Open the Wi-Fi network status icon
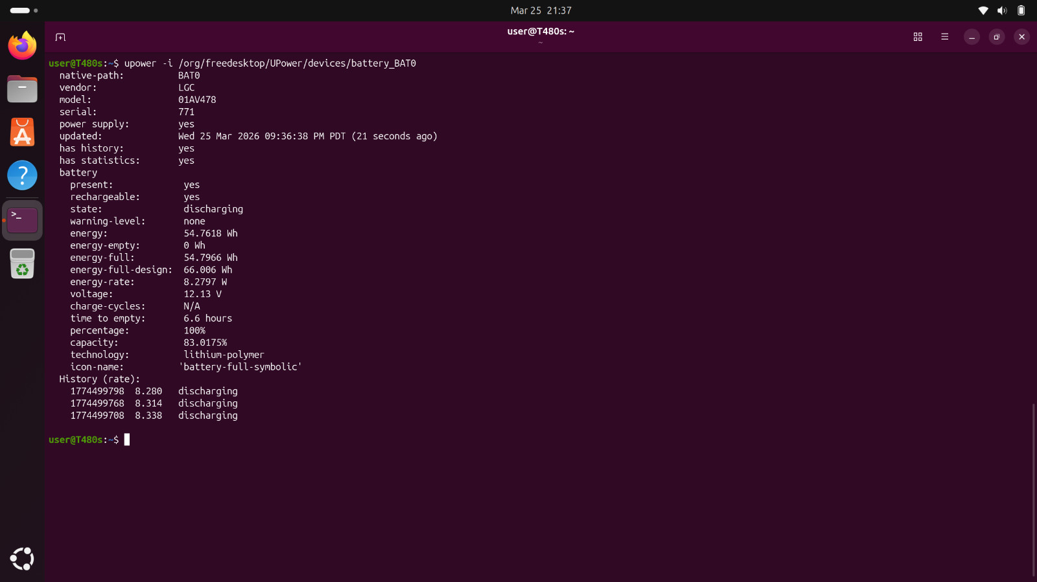1037x582 pixels. tap(983, 10)
